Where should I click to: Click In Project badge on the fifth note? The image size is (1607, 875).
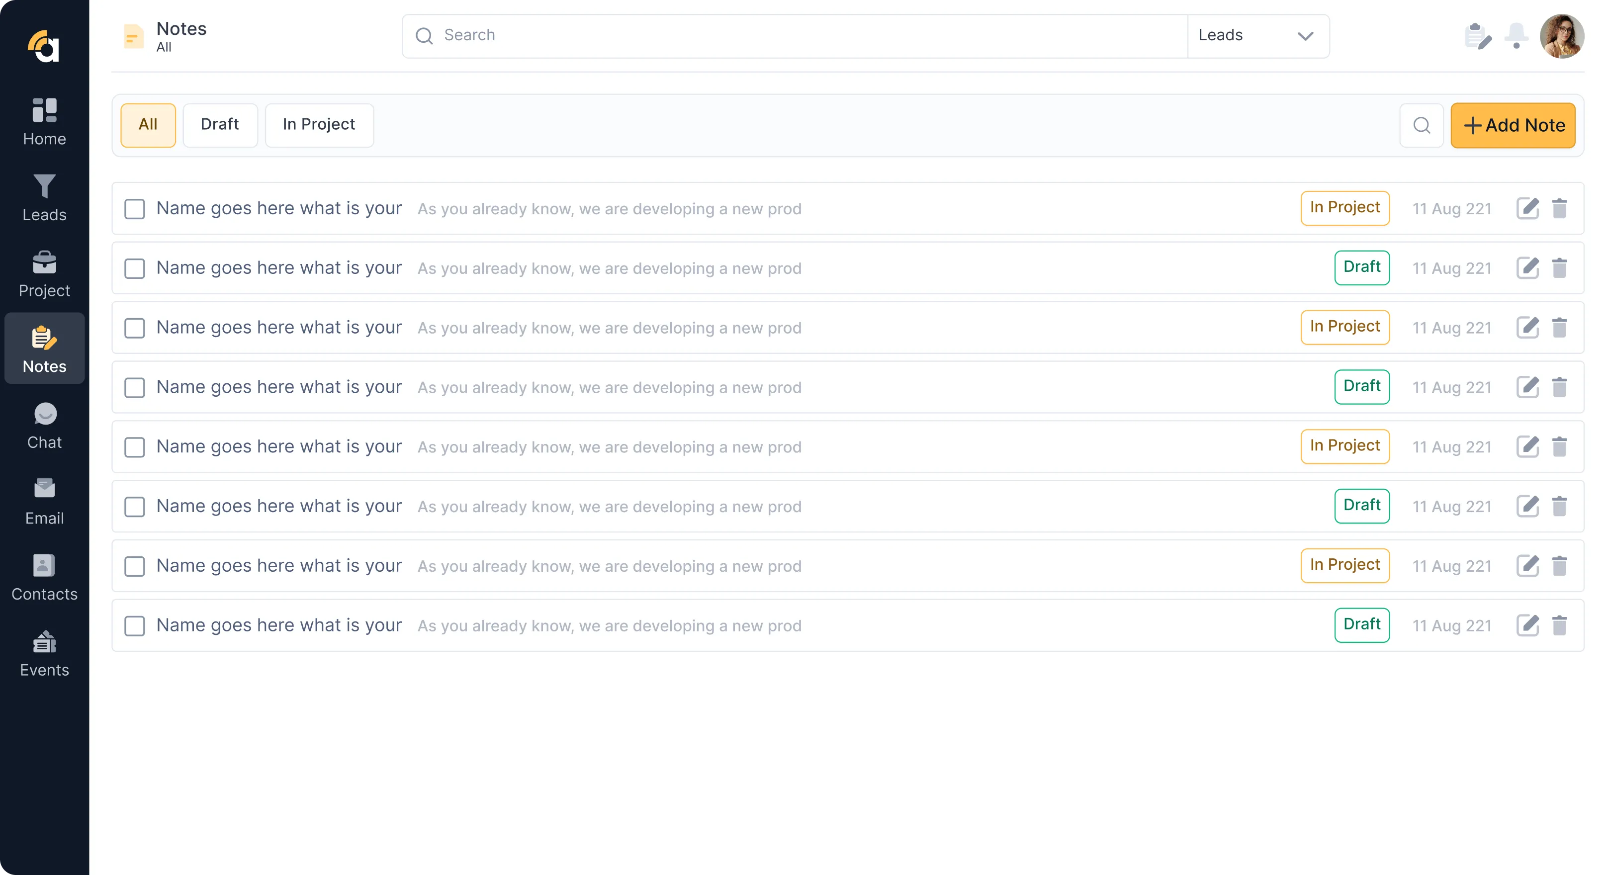point(1345,446)
